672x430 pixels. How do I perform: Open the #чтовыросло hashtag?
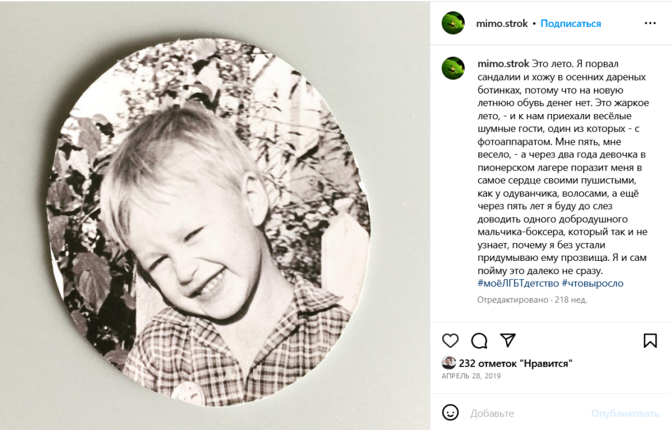593,284
